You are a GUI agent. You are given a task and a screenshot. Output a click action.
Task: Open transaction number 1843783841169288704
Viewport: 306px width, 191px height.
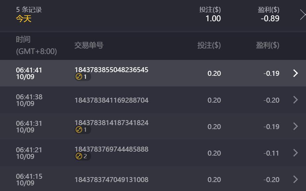(111, 100)
